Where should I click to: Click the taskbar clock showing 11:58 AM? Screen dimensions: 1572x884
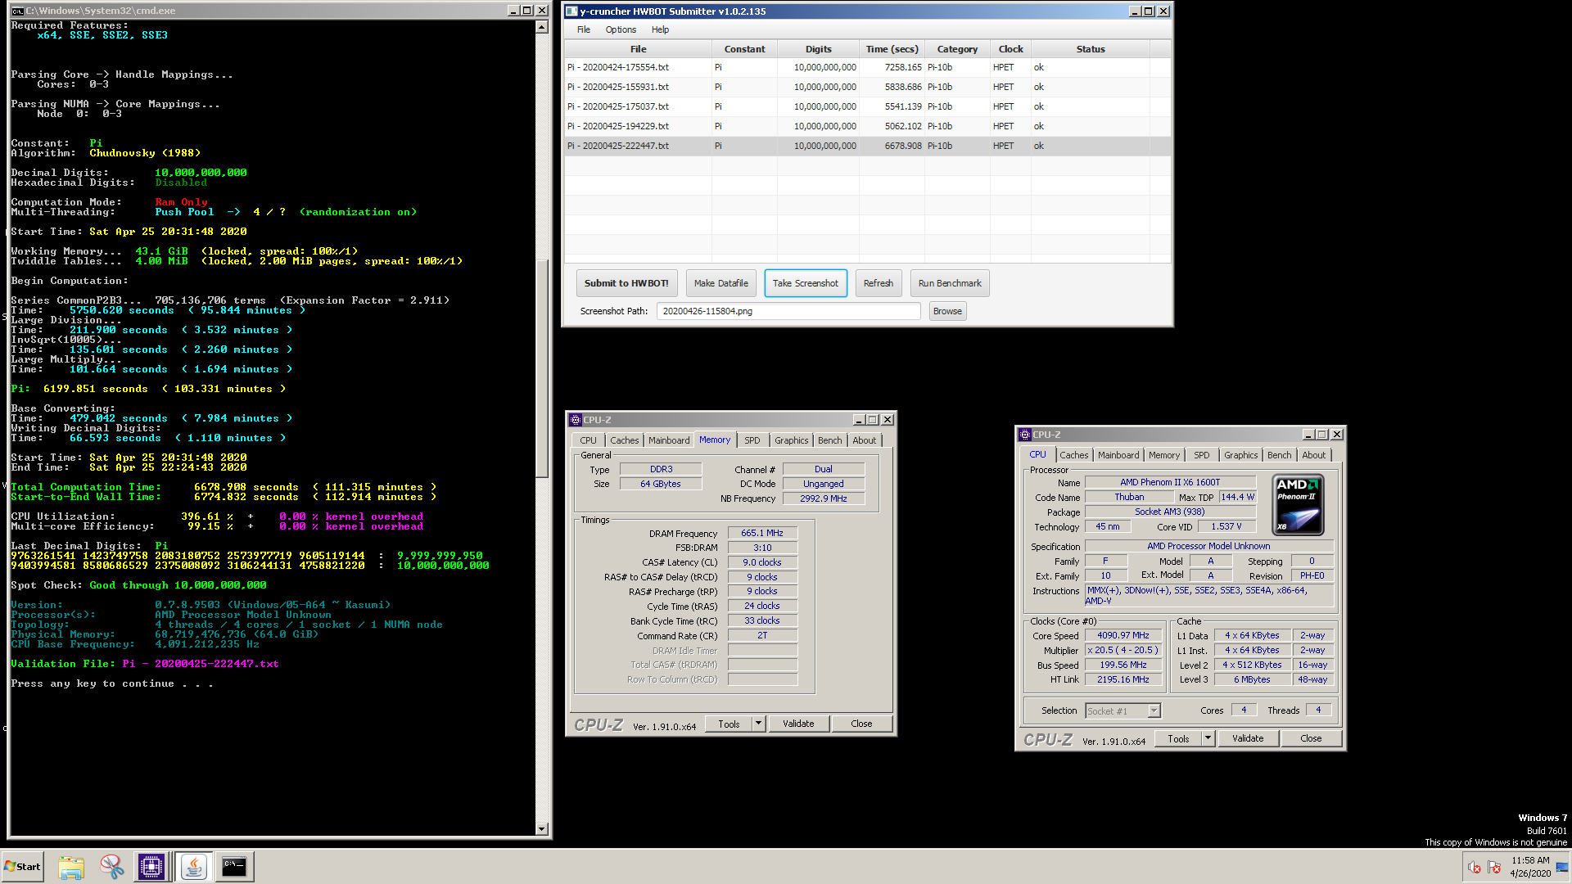coord(1530,867)
